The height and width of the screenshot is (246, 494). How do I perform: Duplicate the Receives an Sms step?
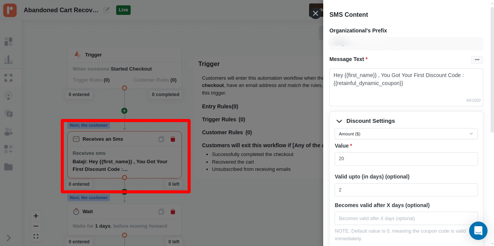(161, 139)
